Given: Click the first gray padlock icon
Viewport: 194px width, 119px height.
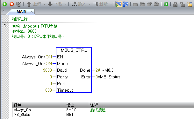Looking at the screenshot, I should pyautogui.click(x=175, y=4).
